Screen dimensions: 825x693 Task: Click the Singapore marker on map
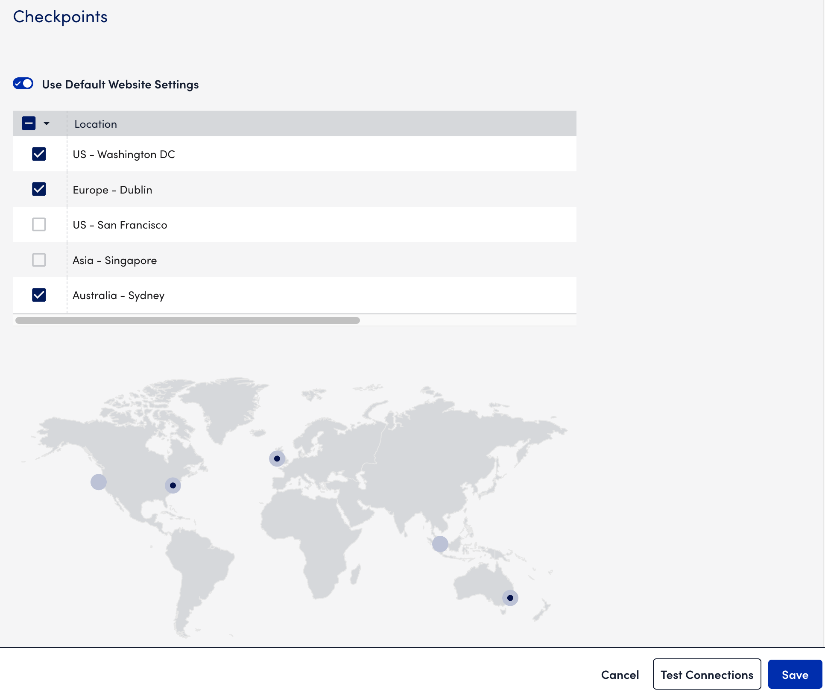440,544
